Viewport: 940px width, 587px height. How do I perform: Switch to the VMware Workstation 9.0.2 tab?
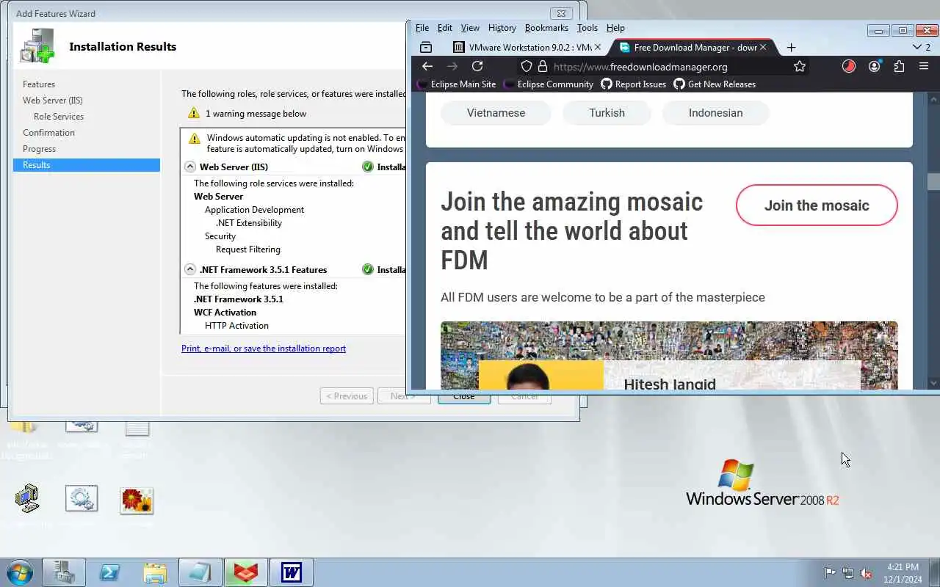coord(527,47)
